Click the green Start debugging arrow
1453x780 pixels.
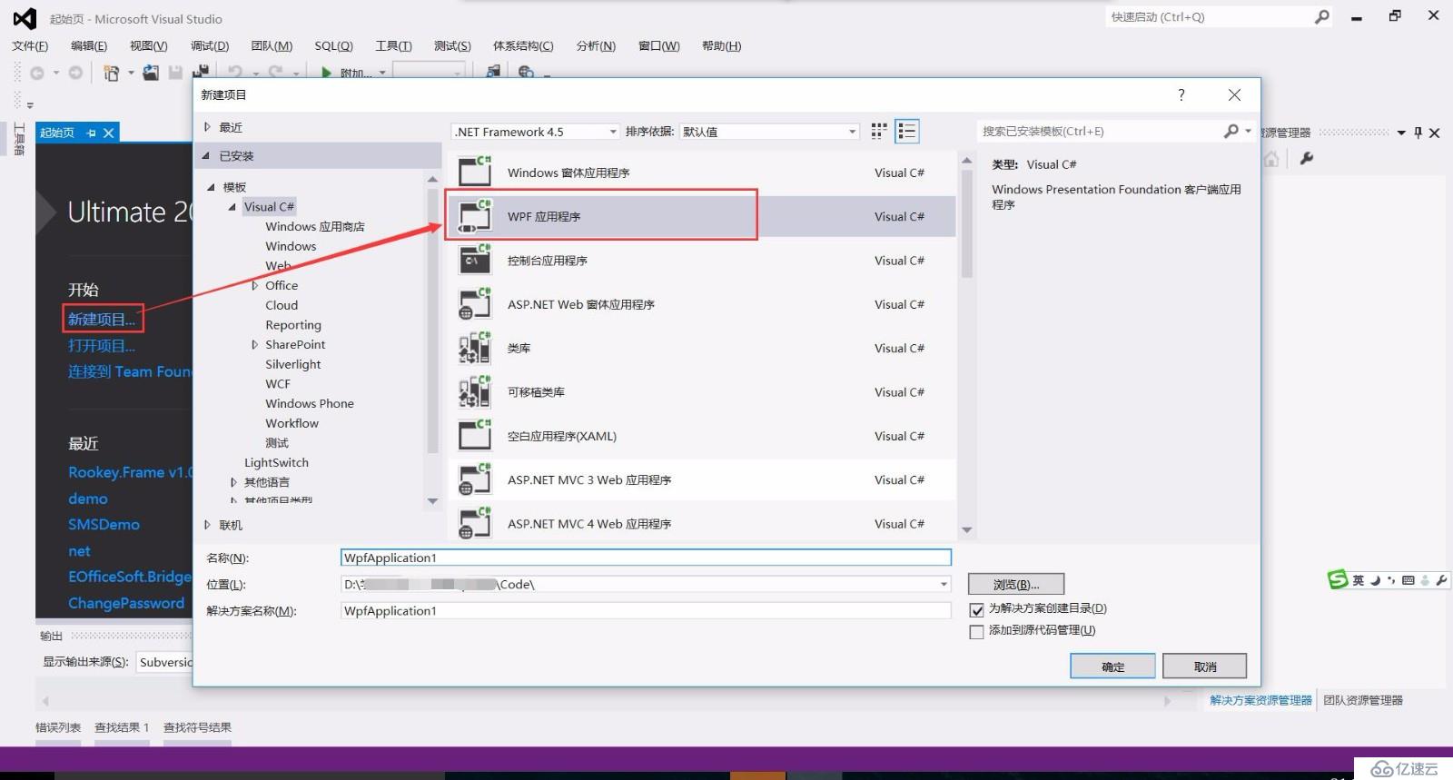326,73
